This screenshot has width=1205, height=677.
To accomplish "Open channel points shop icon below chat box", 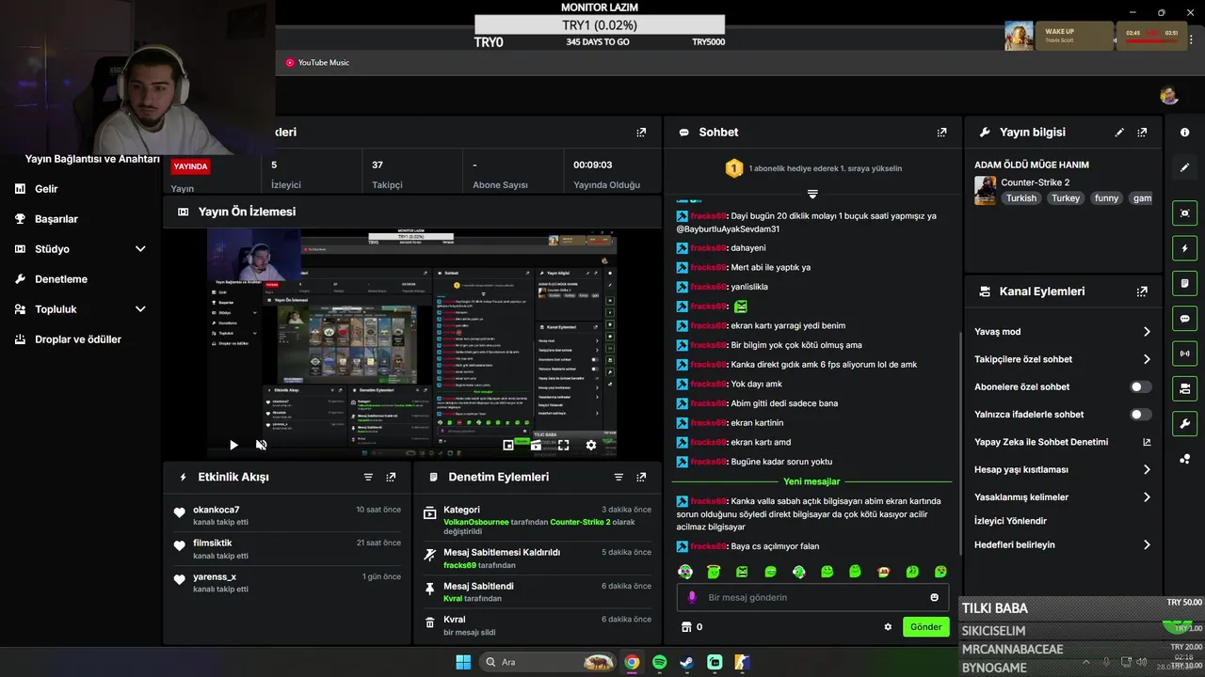I will pos(686,627).
